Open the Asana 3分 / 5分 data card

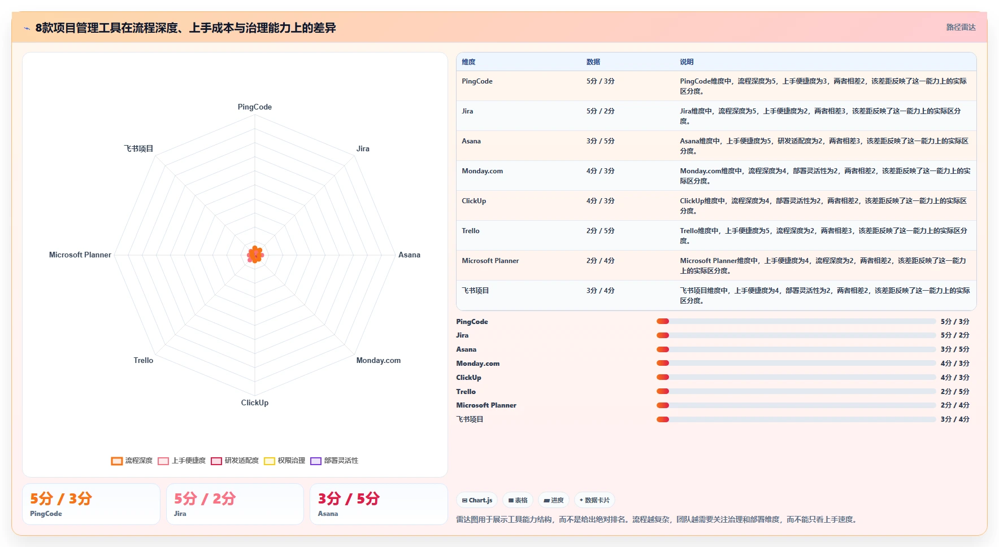pos(379,504)
